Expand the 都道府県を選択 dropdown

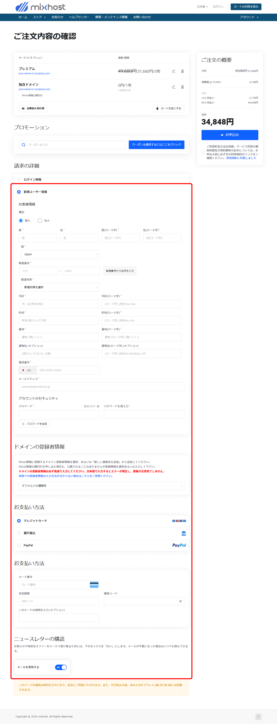click(60, 287)
